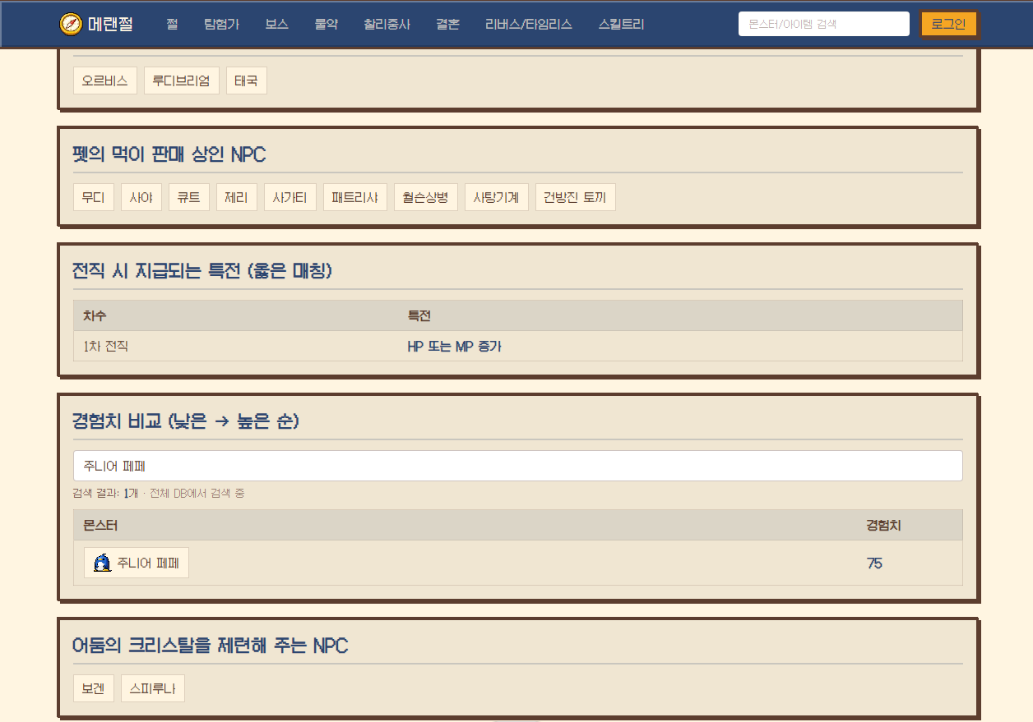This screenshot has width=1033, height=722.
Task: Open the 무디 NPC chip
Action: (x=94, y=197)
